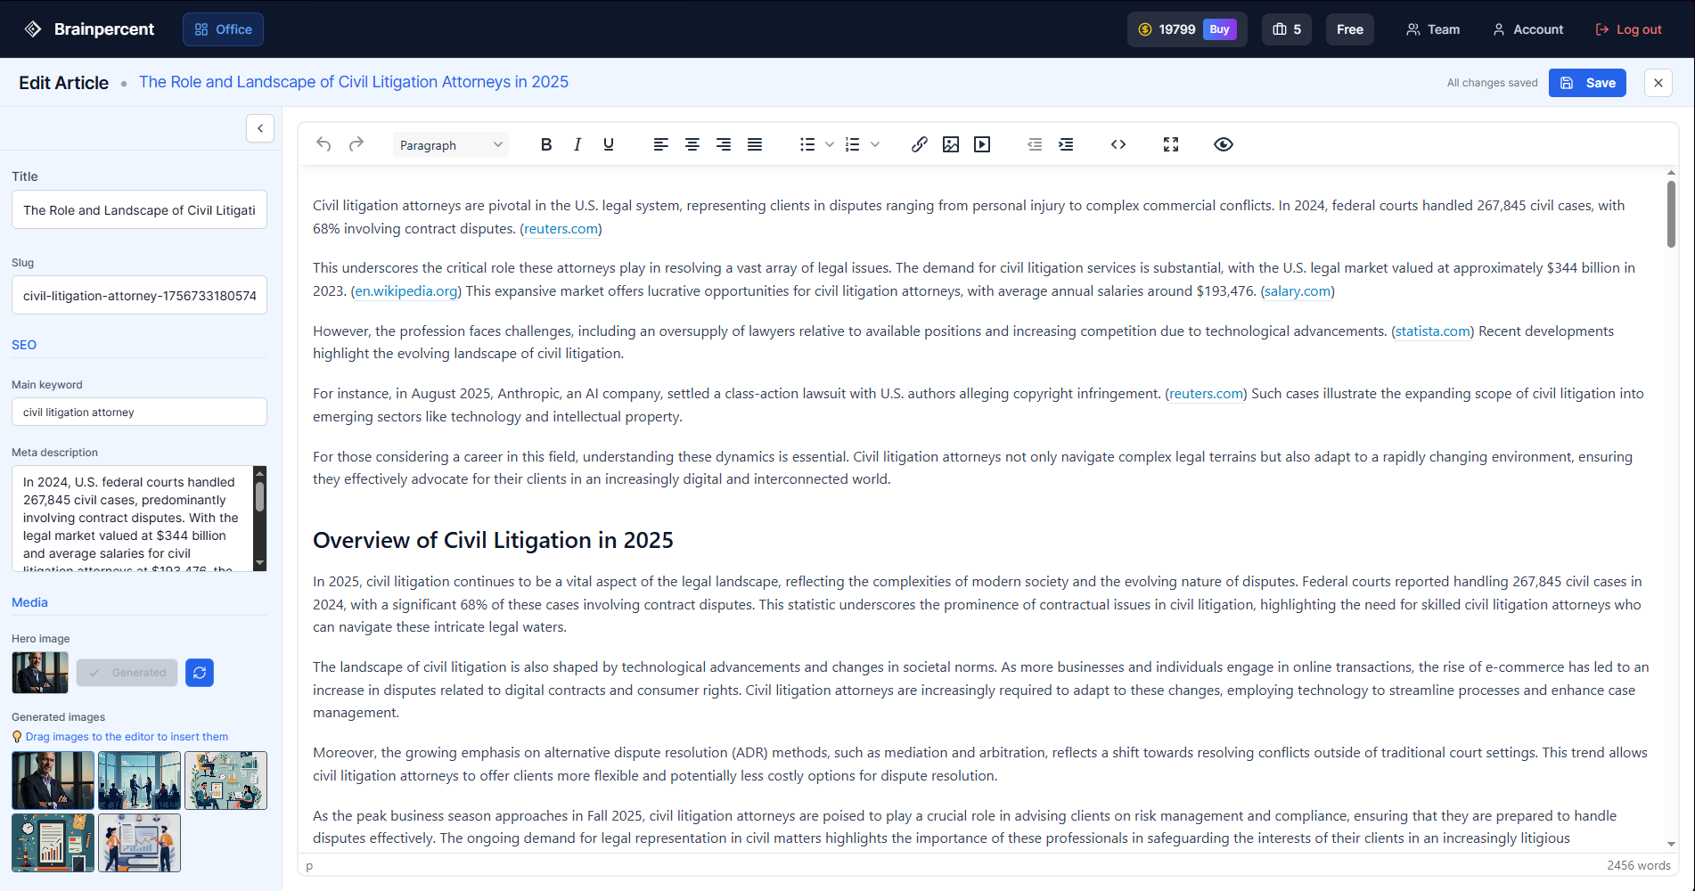Click the Overview of Civil Litigation heading
Image resolution: width=1695 pixels, height=891 pixels.
pyautogui.click(x=493, y=541)
